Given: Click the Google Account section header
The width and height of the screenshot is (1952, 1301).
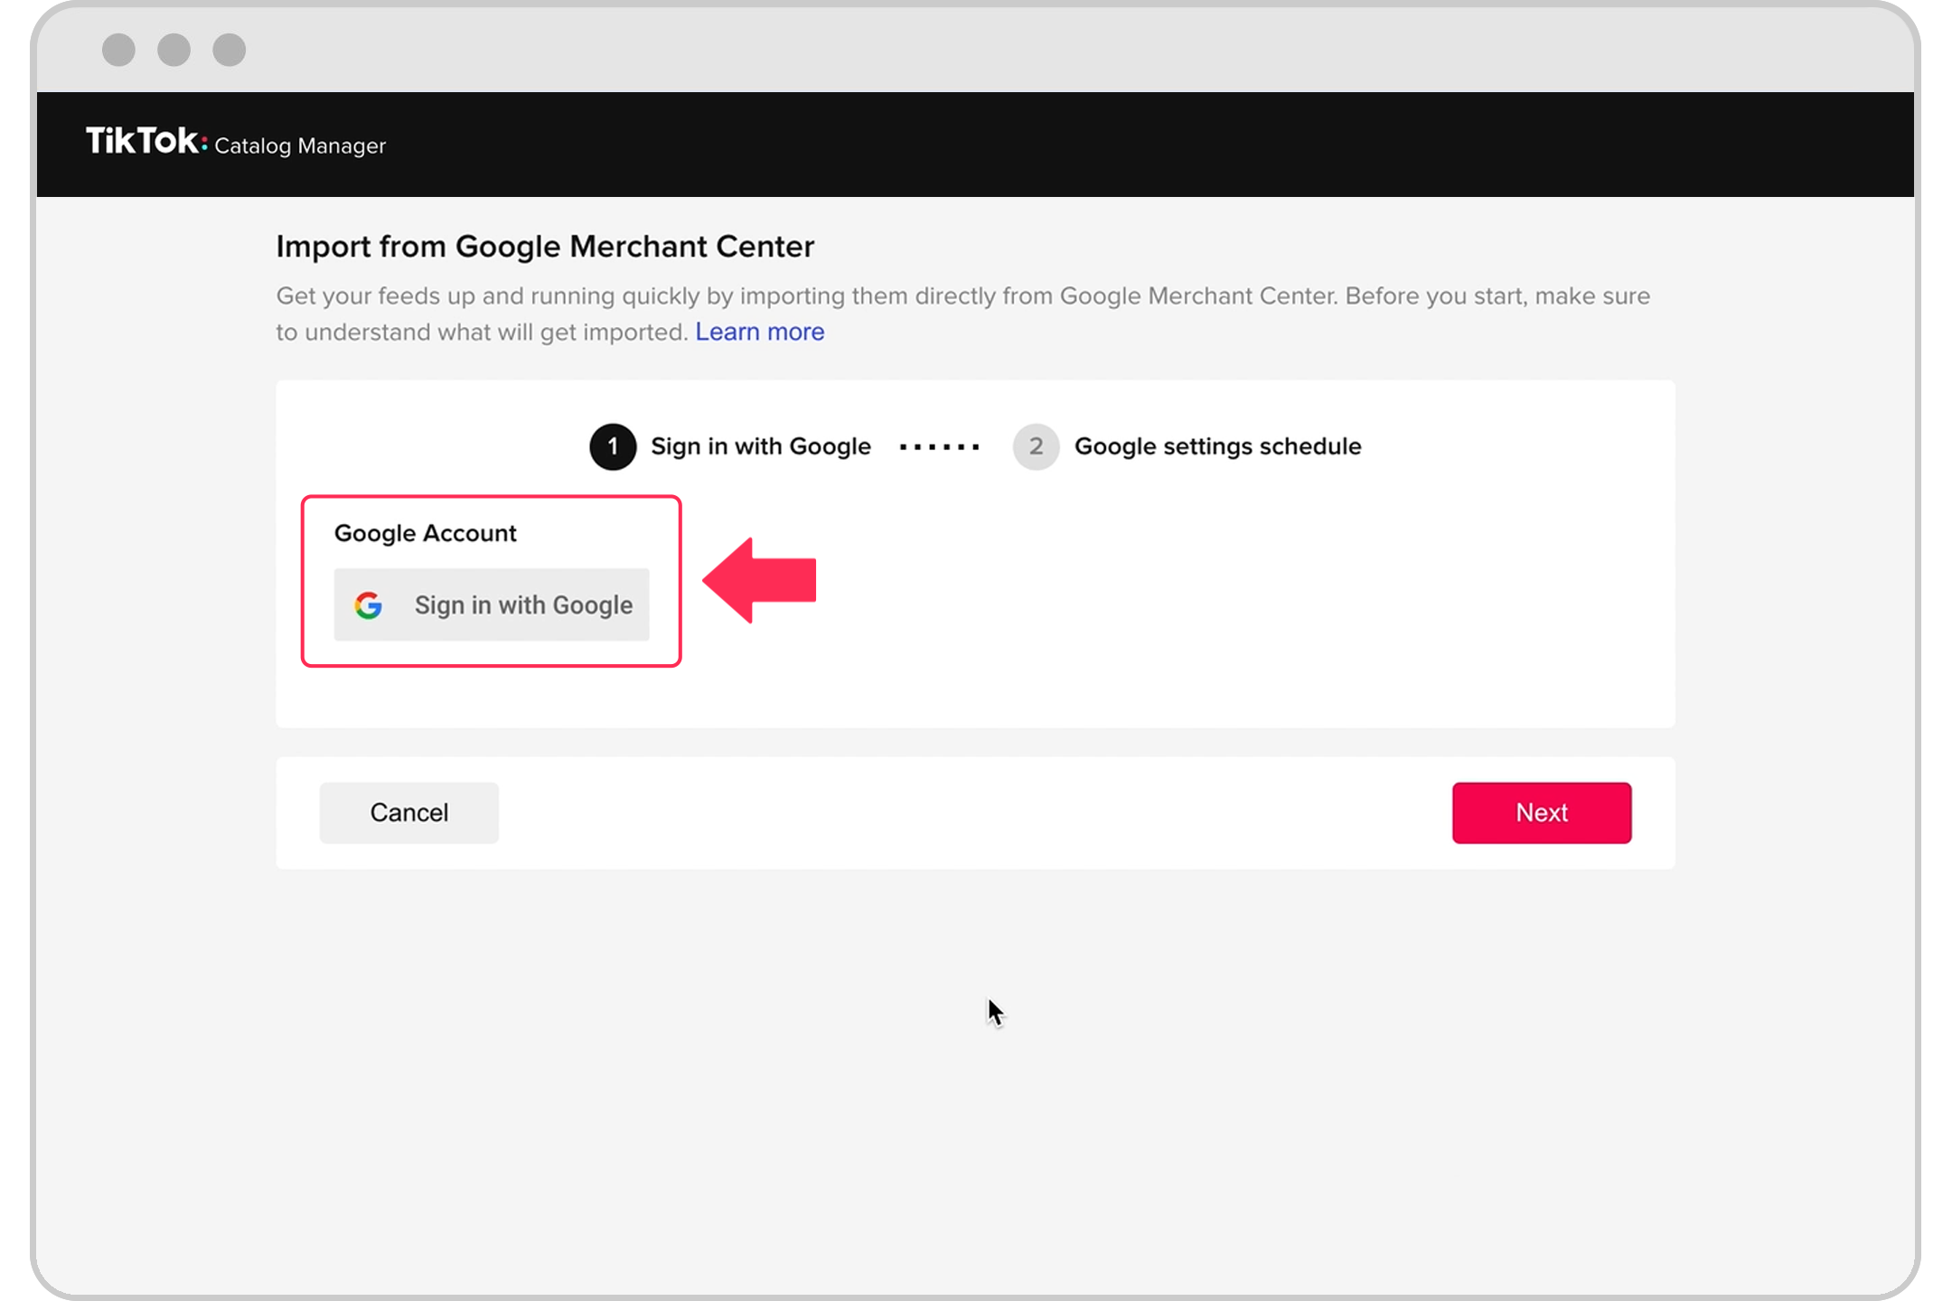Looking at the screenshot, I should pos(424,533).
